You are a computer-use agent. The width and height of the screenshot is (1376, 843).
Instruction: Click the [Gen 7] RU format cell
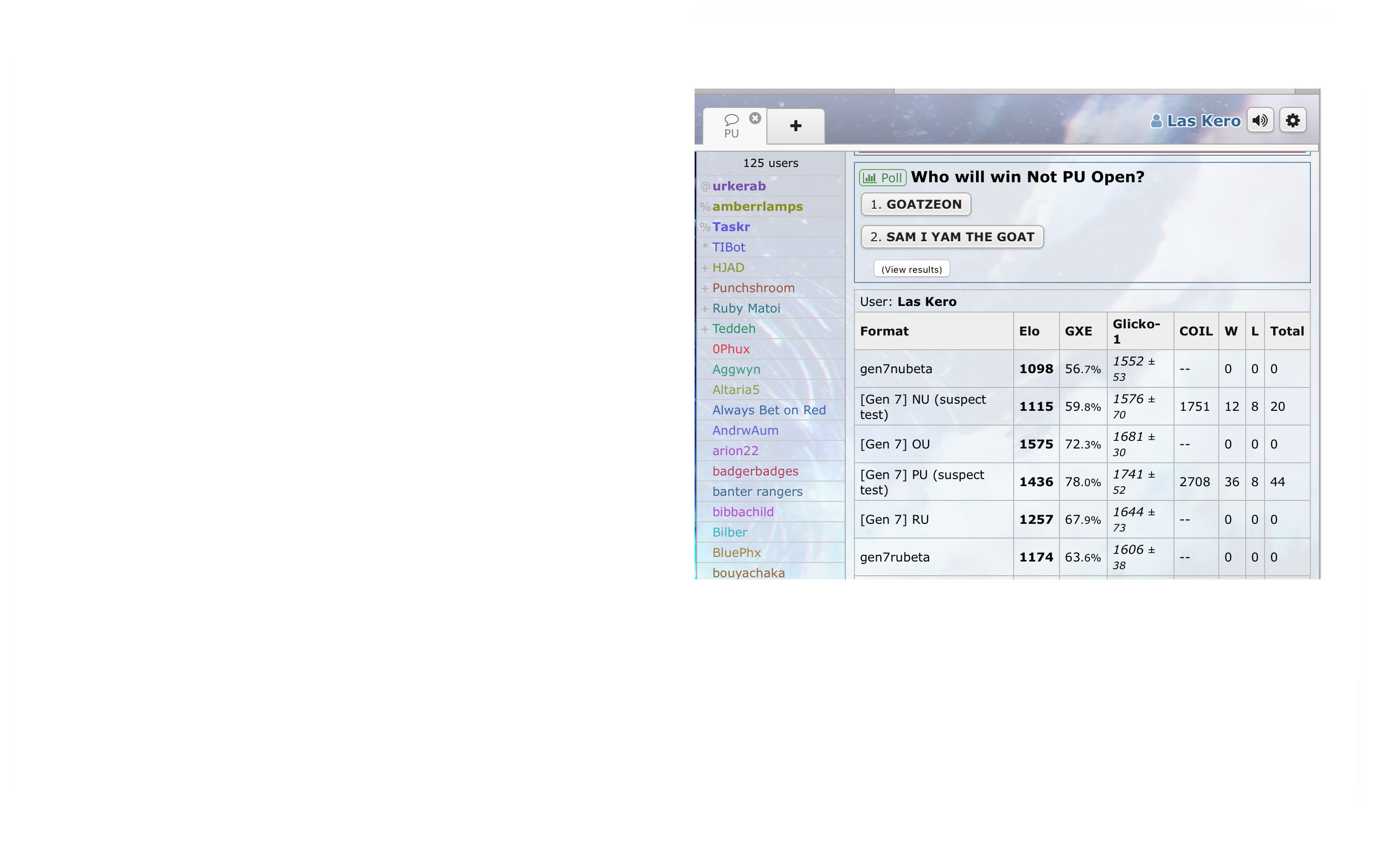934,520
